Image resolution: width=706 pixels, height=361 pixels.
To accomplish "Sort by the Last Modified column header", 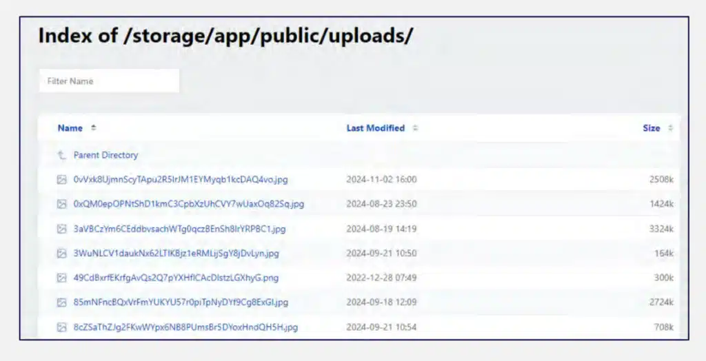I will tap(376, 128).
